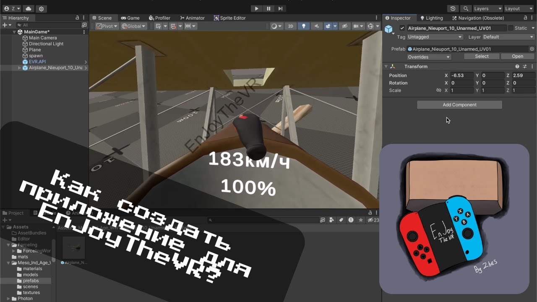This screenshot has width=537, height=302.
Task: Open the scene camera settings icon
Action: point(356,26)
